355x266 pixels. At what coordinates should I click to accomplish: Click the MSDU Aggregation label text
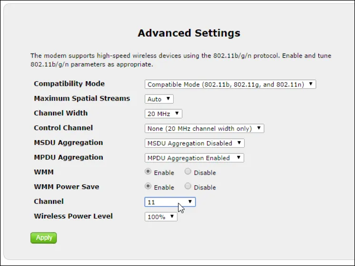[68, 143]
